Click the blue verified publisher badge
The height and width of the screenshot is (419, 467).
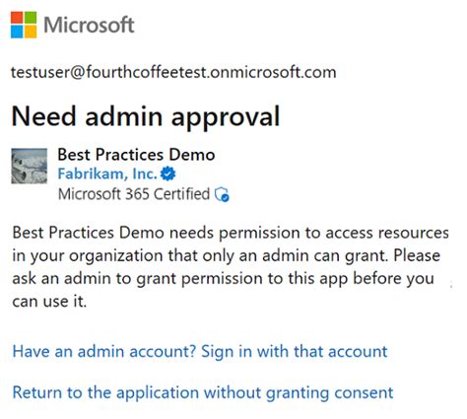pos(168,174)
